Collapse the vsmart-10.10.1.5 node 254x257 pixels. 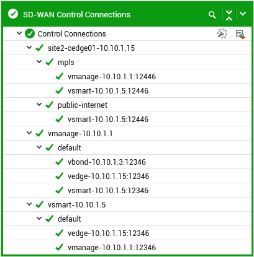pos(29,204)
